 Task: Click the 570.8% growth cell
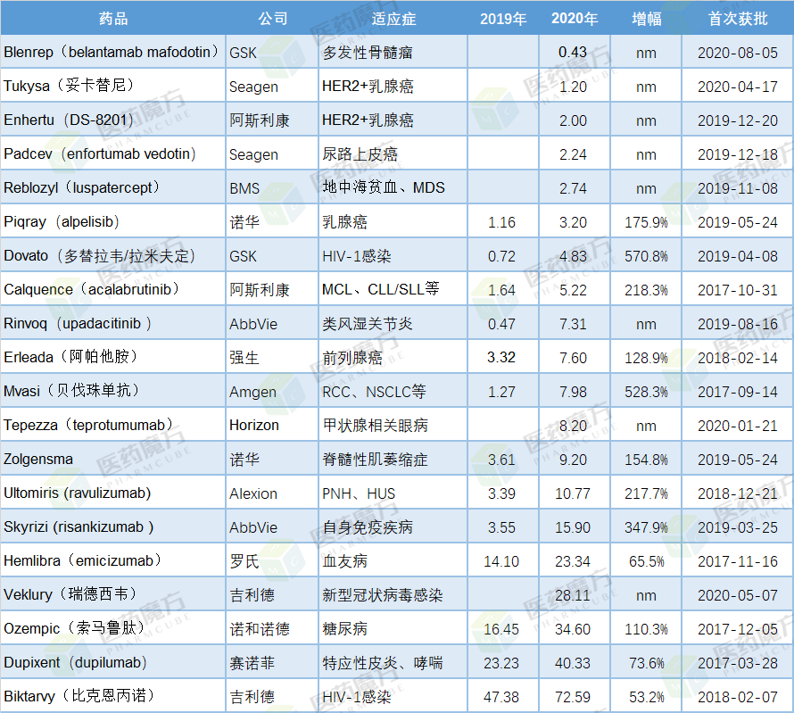646,255
